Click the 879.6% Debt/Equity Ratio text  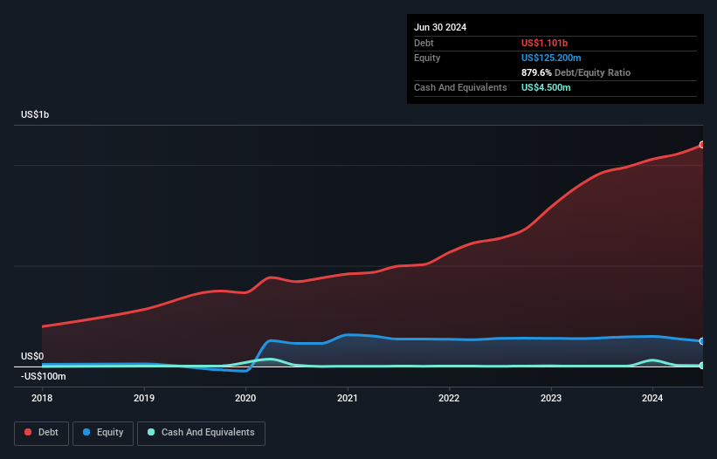576,72
